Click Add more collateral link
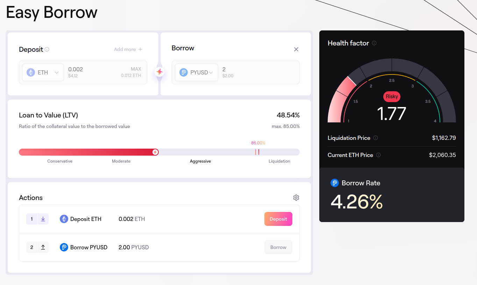477x285 pixels. [x=128, y=49]
